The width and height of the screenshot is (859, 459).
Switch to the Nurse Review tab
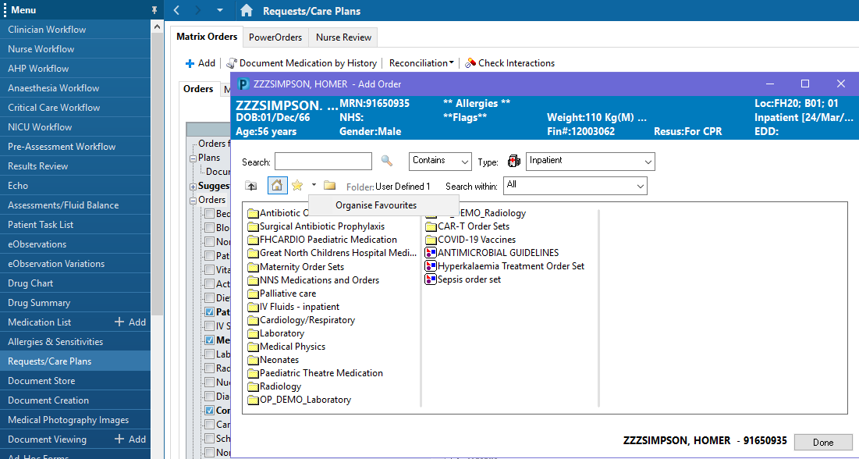(x=343, y=37)
